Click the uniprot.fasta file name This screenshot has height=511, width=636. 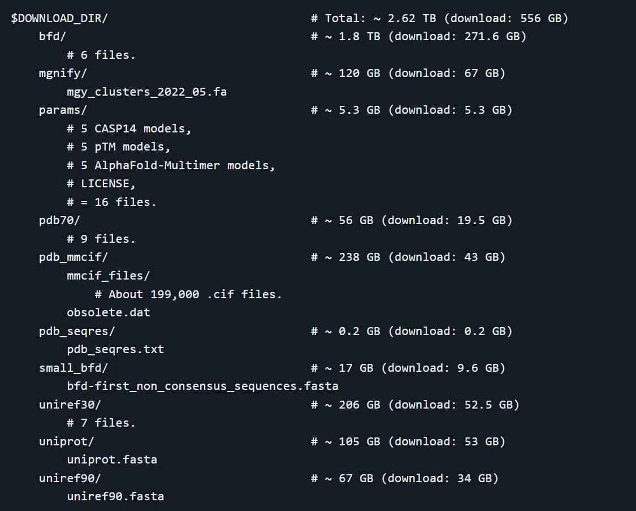tap(112, 460)
